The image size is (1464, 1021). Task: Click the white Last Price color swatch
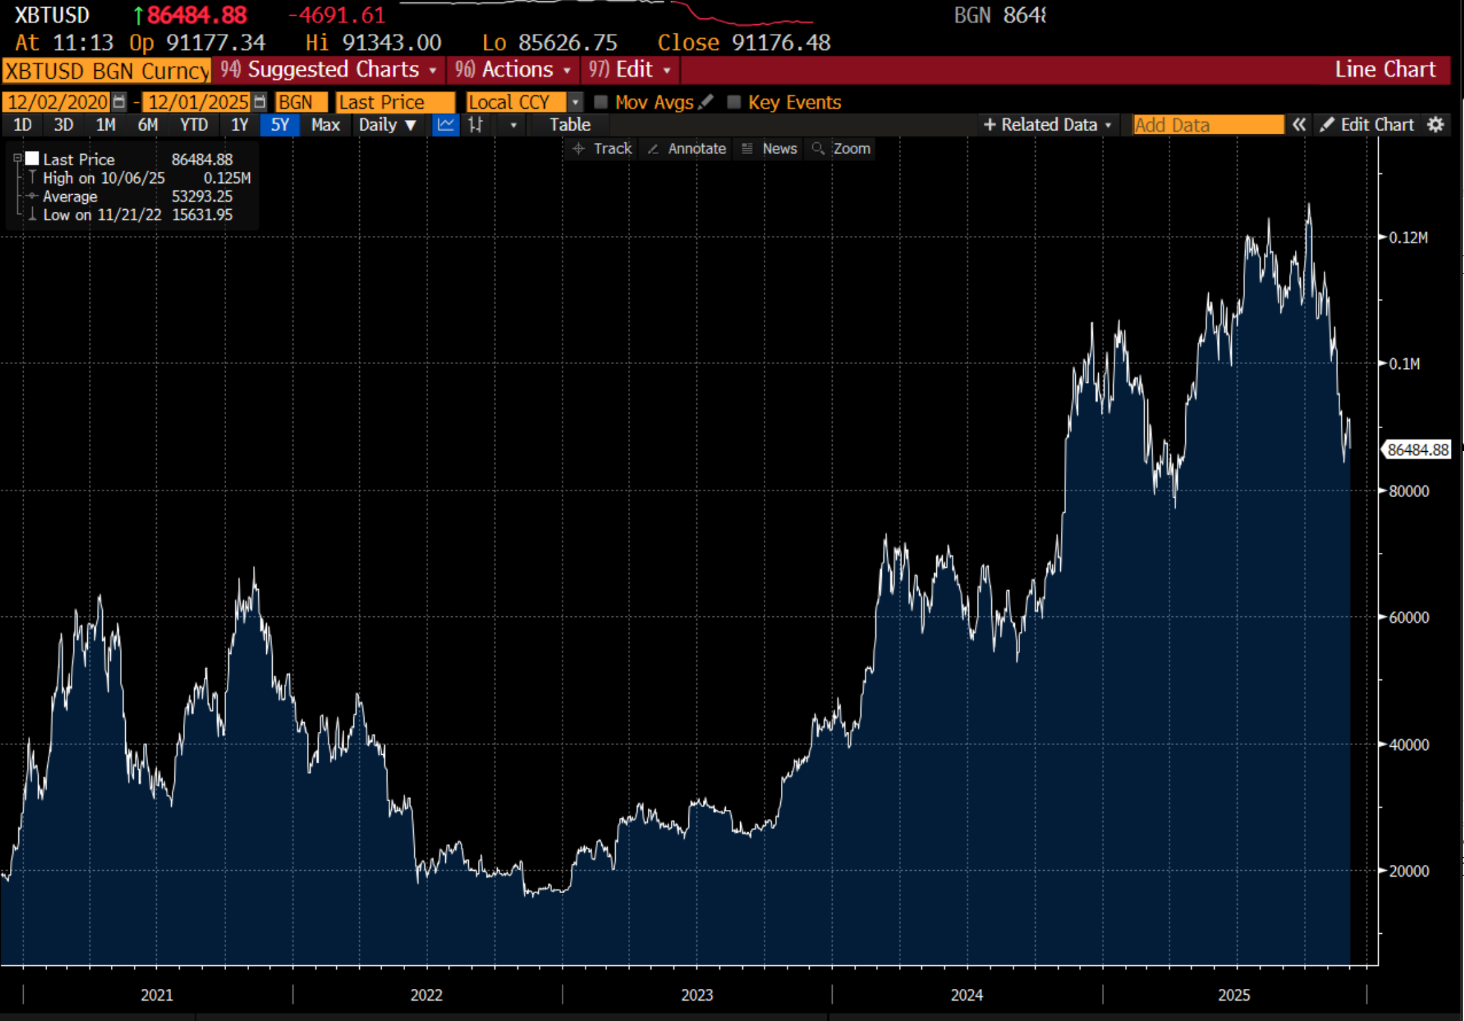[32, 158]
